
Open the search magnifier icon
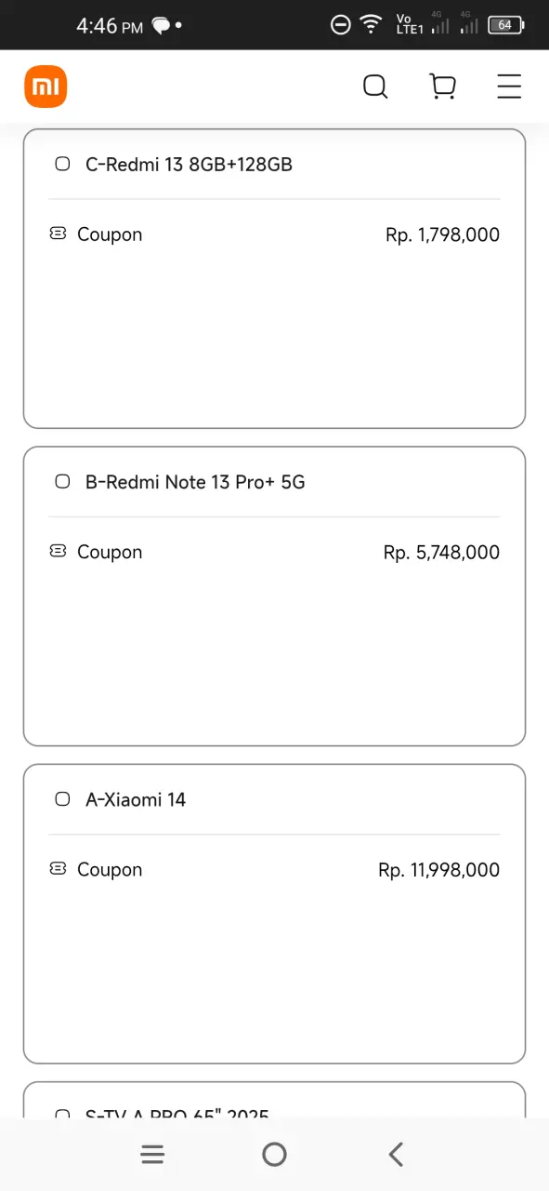tap(375, 87)
